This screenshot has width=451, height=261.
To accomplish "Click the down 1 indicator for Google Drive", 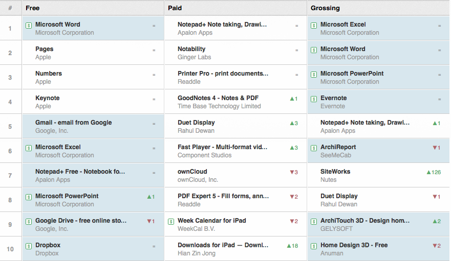I will pyautogui.click(x=151, y=221).
